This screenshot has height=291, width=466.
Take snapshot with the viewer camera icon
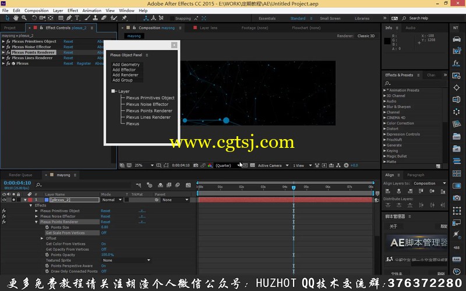point(196,165)
